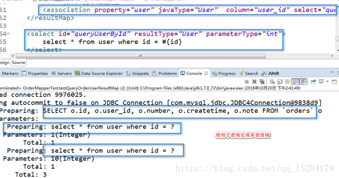The width and height of the screenshot is (339, 178).
Task: Switch to the Snippets tab
Action: pyautogui.click(x=138, y=73)
